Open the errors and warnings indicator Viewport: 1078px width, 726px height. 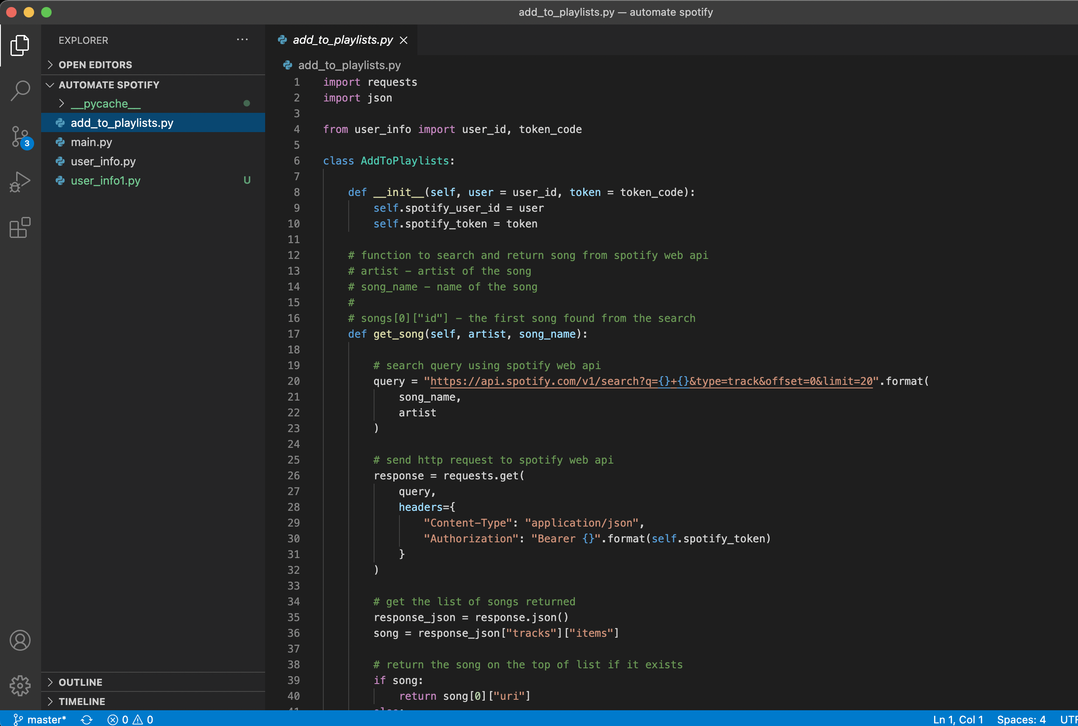[x=130, y=719]
